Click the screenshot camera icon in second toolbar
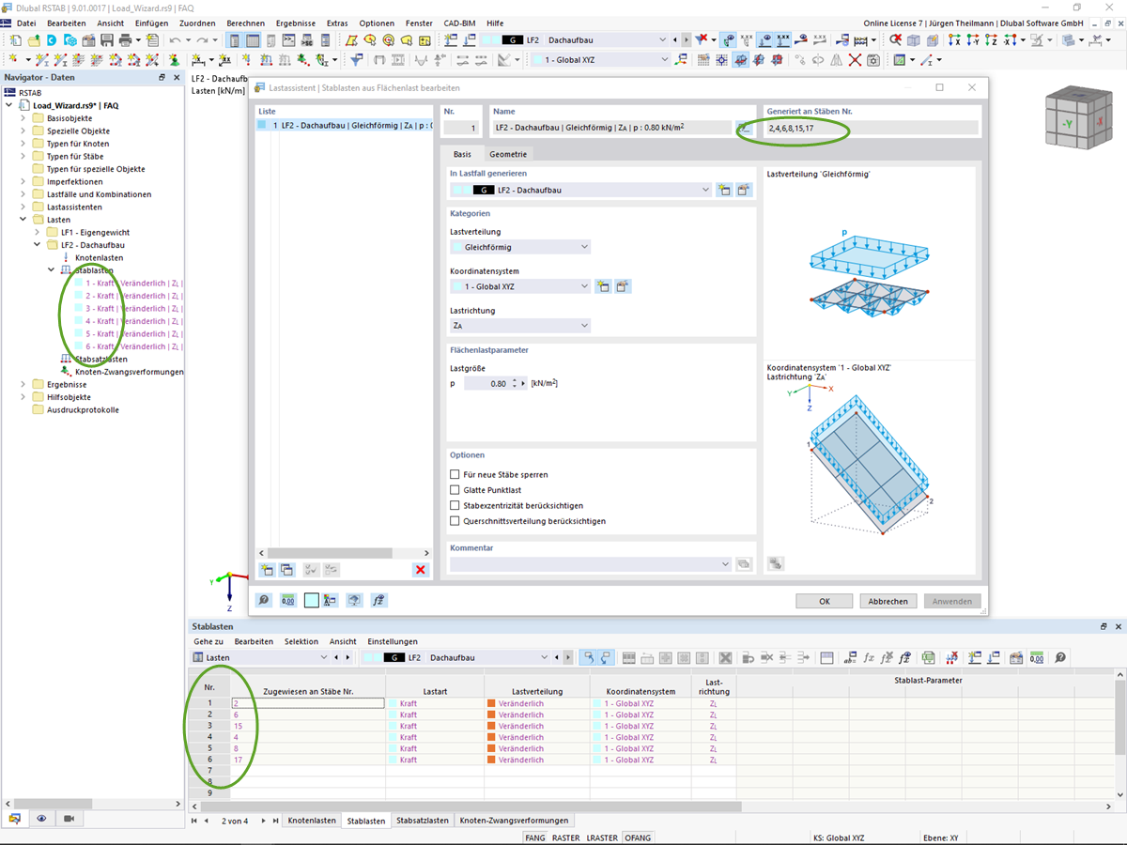This screenshot has width=1127, height=845. tap(872, 60)
